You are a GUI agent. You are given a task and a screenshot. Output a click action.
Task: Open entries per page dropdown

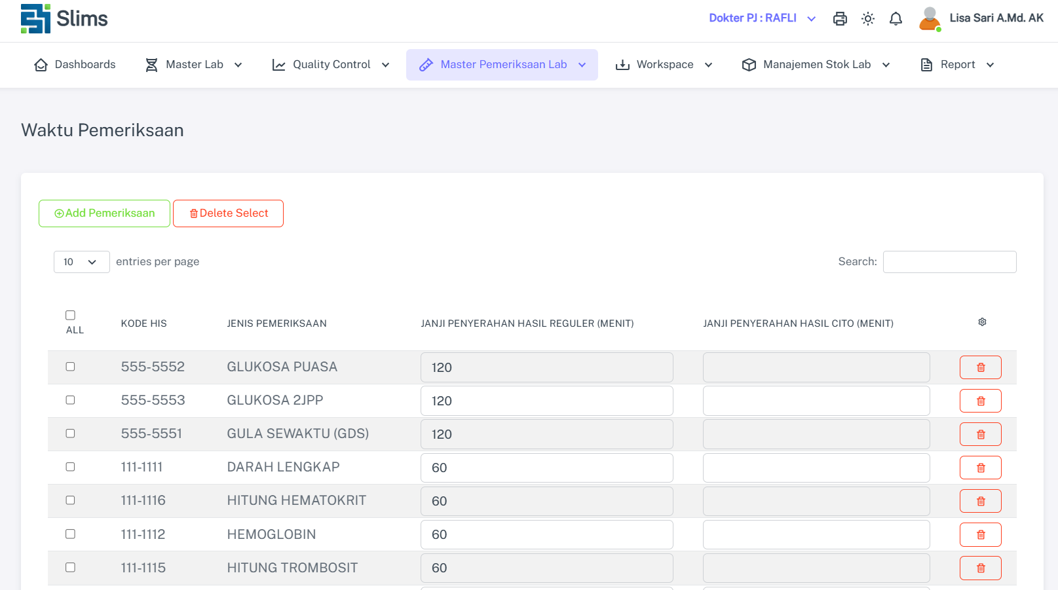point(81,262)
